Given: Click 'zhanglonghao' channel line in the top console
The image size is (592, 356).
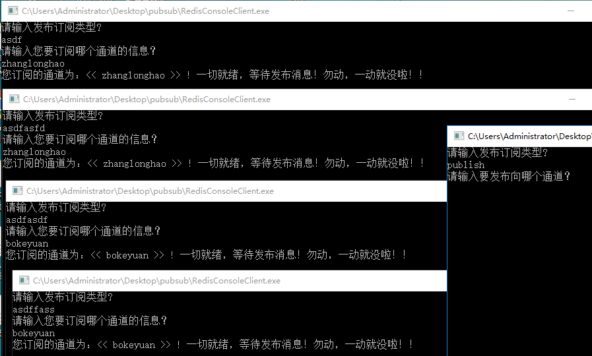Looking at the screenshot, I should tap(33, 63).
